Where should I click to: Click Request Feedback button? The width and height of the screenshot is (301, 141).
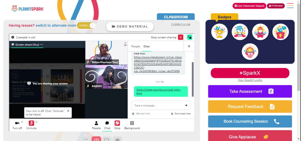point(250,106)
